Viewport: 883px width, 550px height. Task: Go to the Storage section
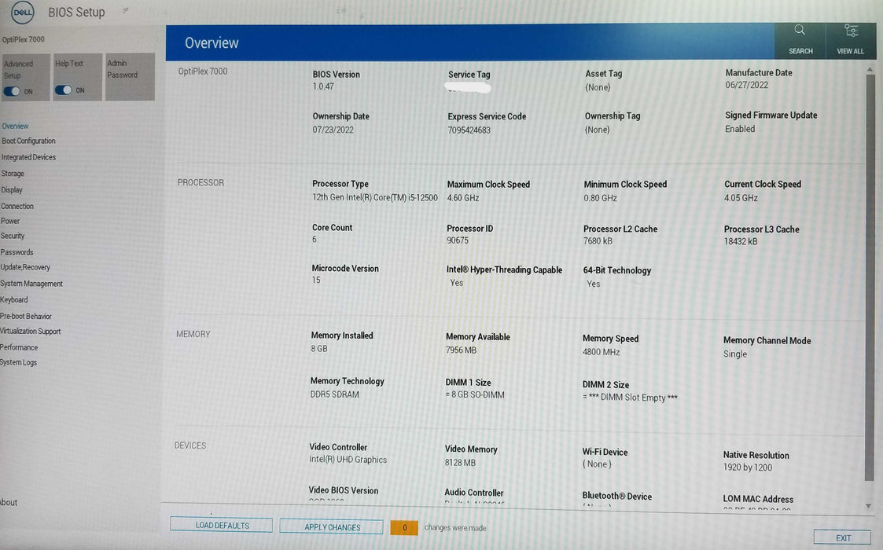pyautogui.click(x=13, y=174)
